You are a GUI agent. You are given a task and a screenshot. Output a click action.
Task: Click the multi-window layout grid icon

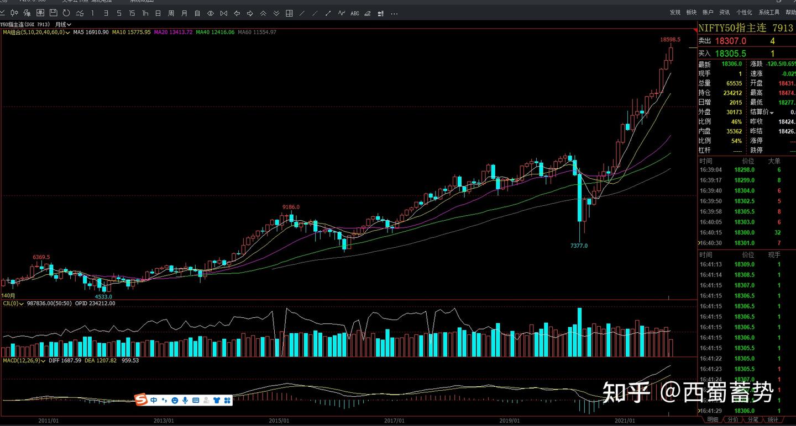coord(290,13)
